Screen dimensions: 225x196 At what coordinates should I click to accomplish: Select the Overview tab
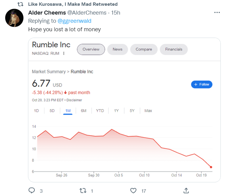pyautogui.click(x=91, y=49)
